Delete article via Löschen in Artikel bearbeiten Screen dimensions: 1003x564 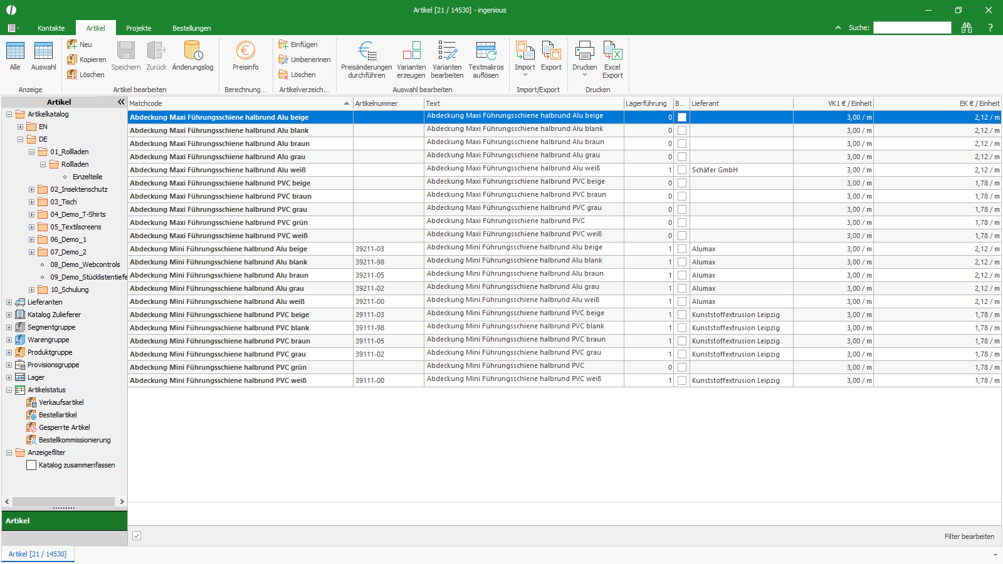(86, 75)
